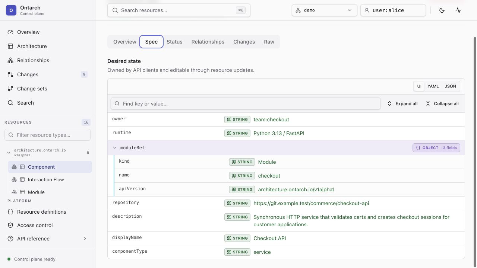
Task: Open the activity pulse icon
Action: click(x=458, y=10)
